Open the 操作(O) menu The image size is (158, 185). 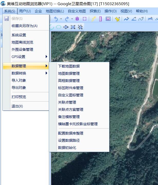110,11
